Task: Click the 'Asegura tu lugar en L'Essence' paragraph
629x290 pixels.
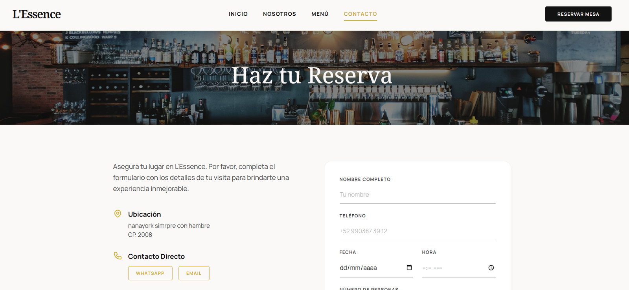Action: (x=201, y=178)
